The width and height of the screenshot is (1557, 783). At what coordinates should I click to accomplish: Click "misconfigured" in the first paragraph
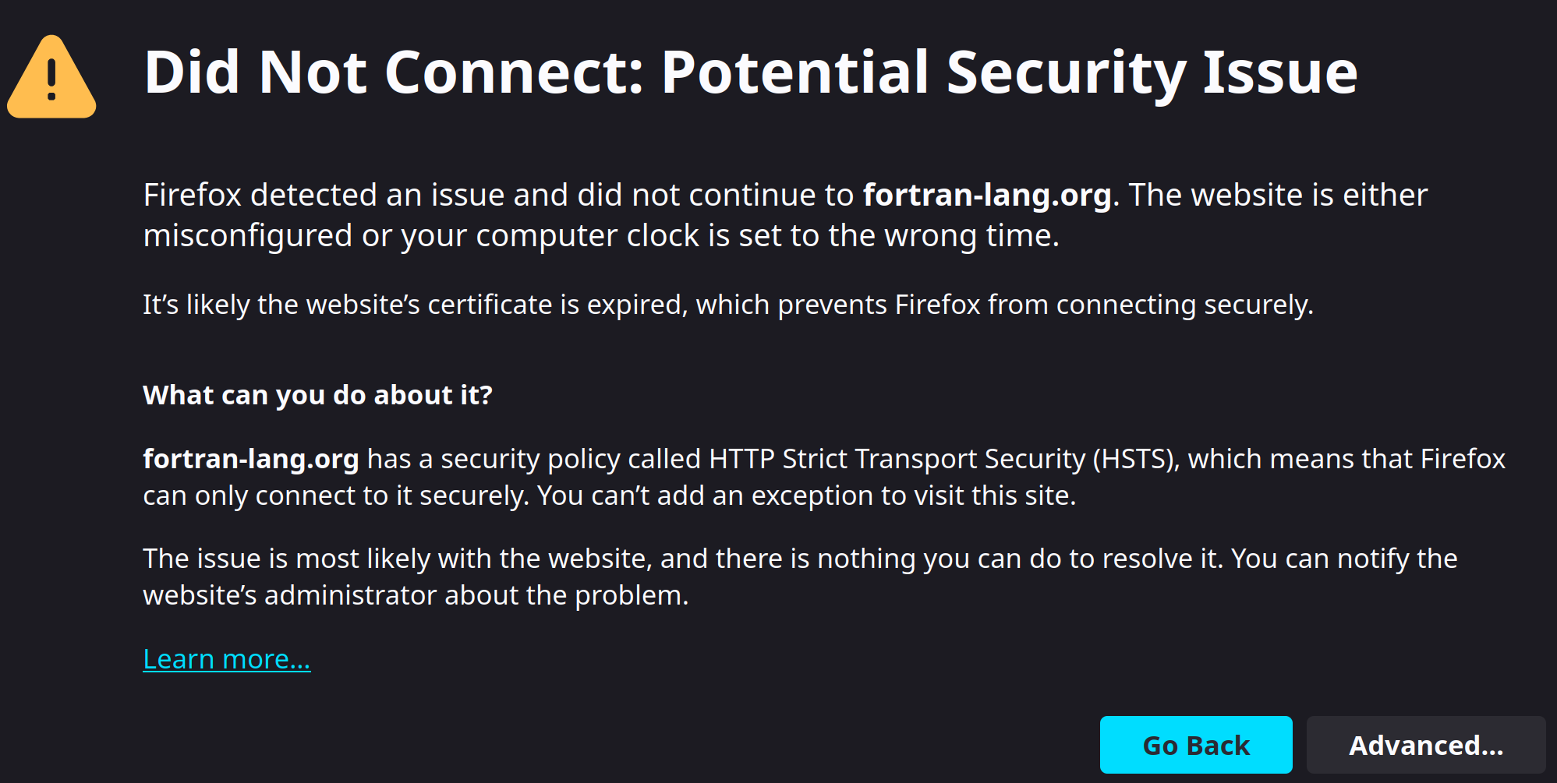click(247, 235)
